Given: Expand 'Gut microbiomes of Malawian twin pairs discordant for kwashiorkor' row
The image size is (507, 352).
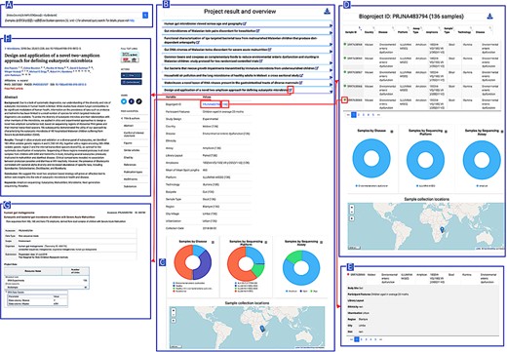Looking at the screenshot, I should 331,33.
